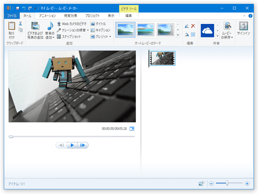Expand the Credits dropdown arrow

coord(110,37)
